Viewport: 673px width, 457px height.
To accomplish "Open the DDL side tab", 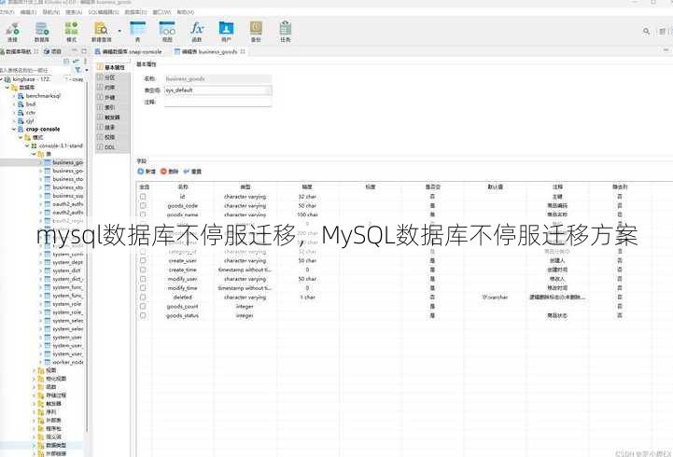I will 110,147.
